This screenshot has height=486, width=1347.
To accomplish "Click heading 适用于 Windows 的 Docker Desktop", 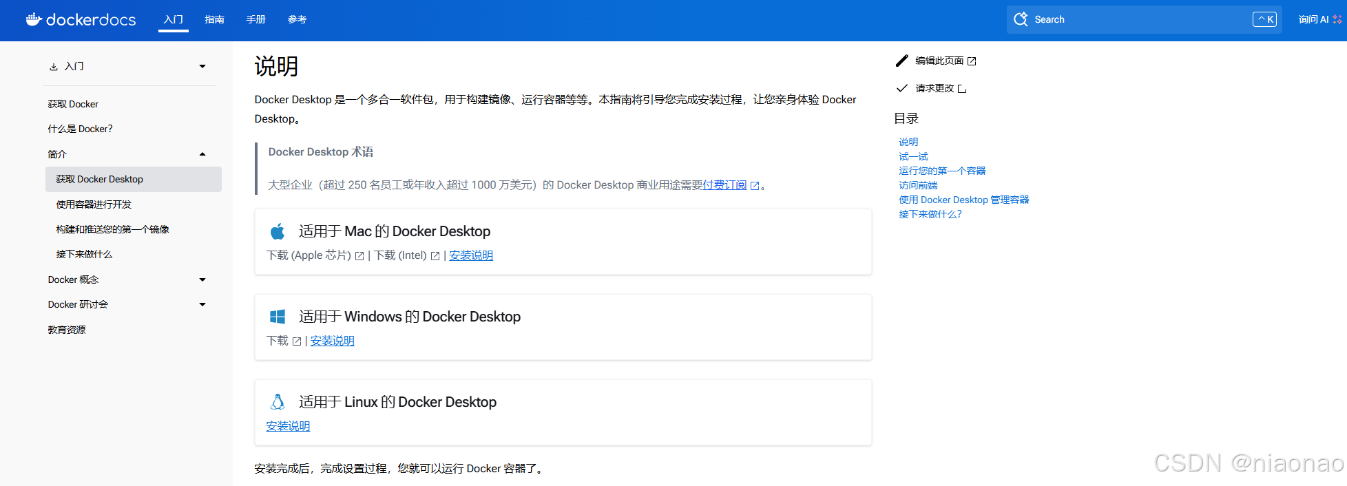I will click(410, 317).
